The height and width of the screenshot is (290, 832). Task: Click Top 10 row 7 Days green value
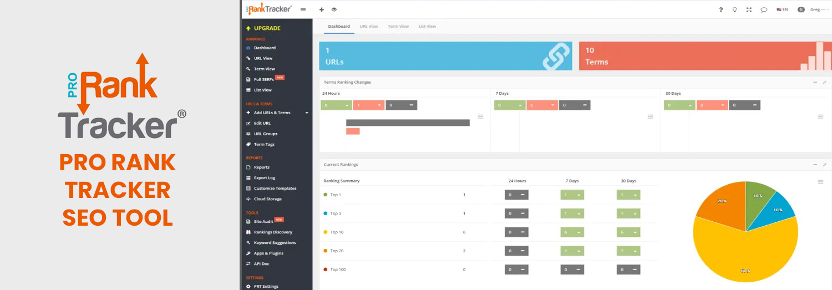[572, 232]
